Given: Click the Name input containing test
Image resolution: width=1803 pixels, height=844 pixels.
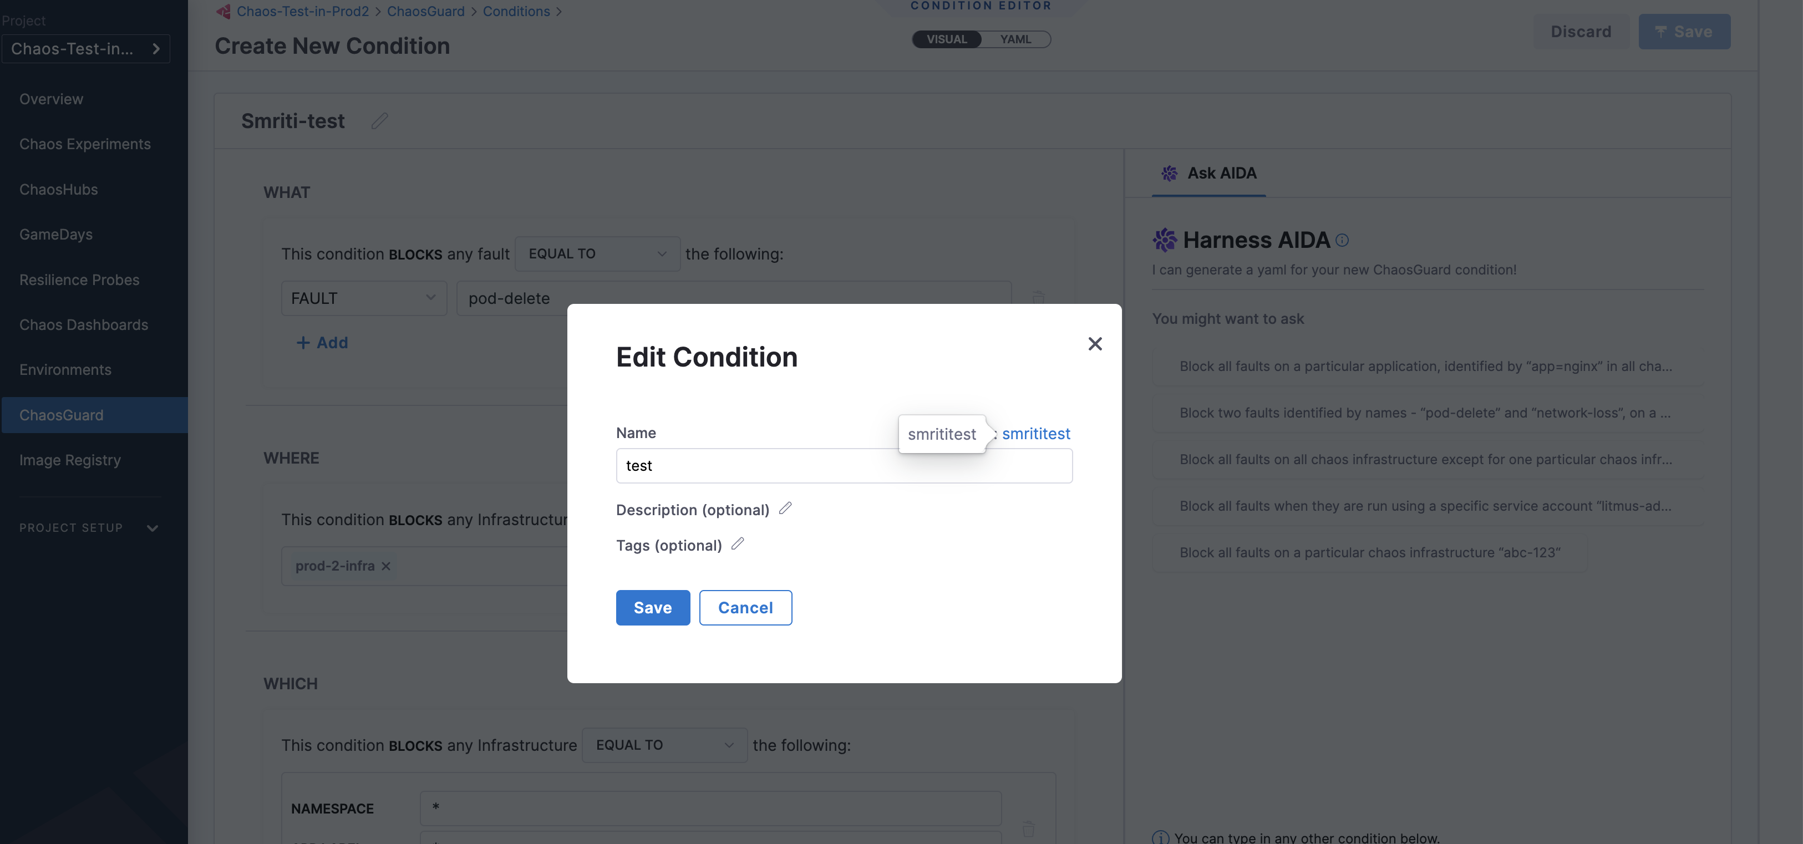Looking at the screenshot, I should coord(844,465).
